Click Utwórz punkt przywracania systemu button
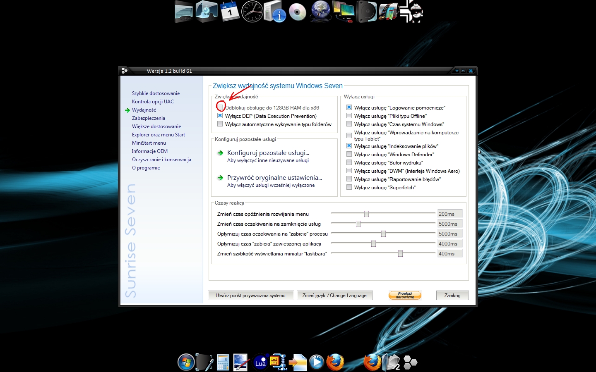596x372 pixels. coord(251,296)
